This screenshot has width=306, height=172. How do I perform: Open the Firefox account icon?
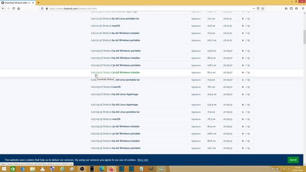tap(296, 9)
